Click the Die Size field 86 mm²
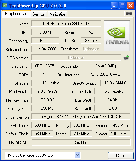This screenshot has height=161, width=136. (x=91, y=41)
